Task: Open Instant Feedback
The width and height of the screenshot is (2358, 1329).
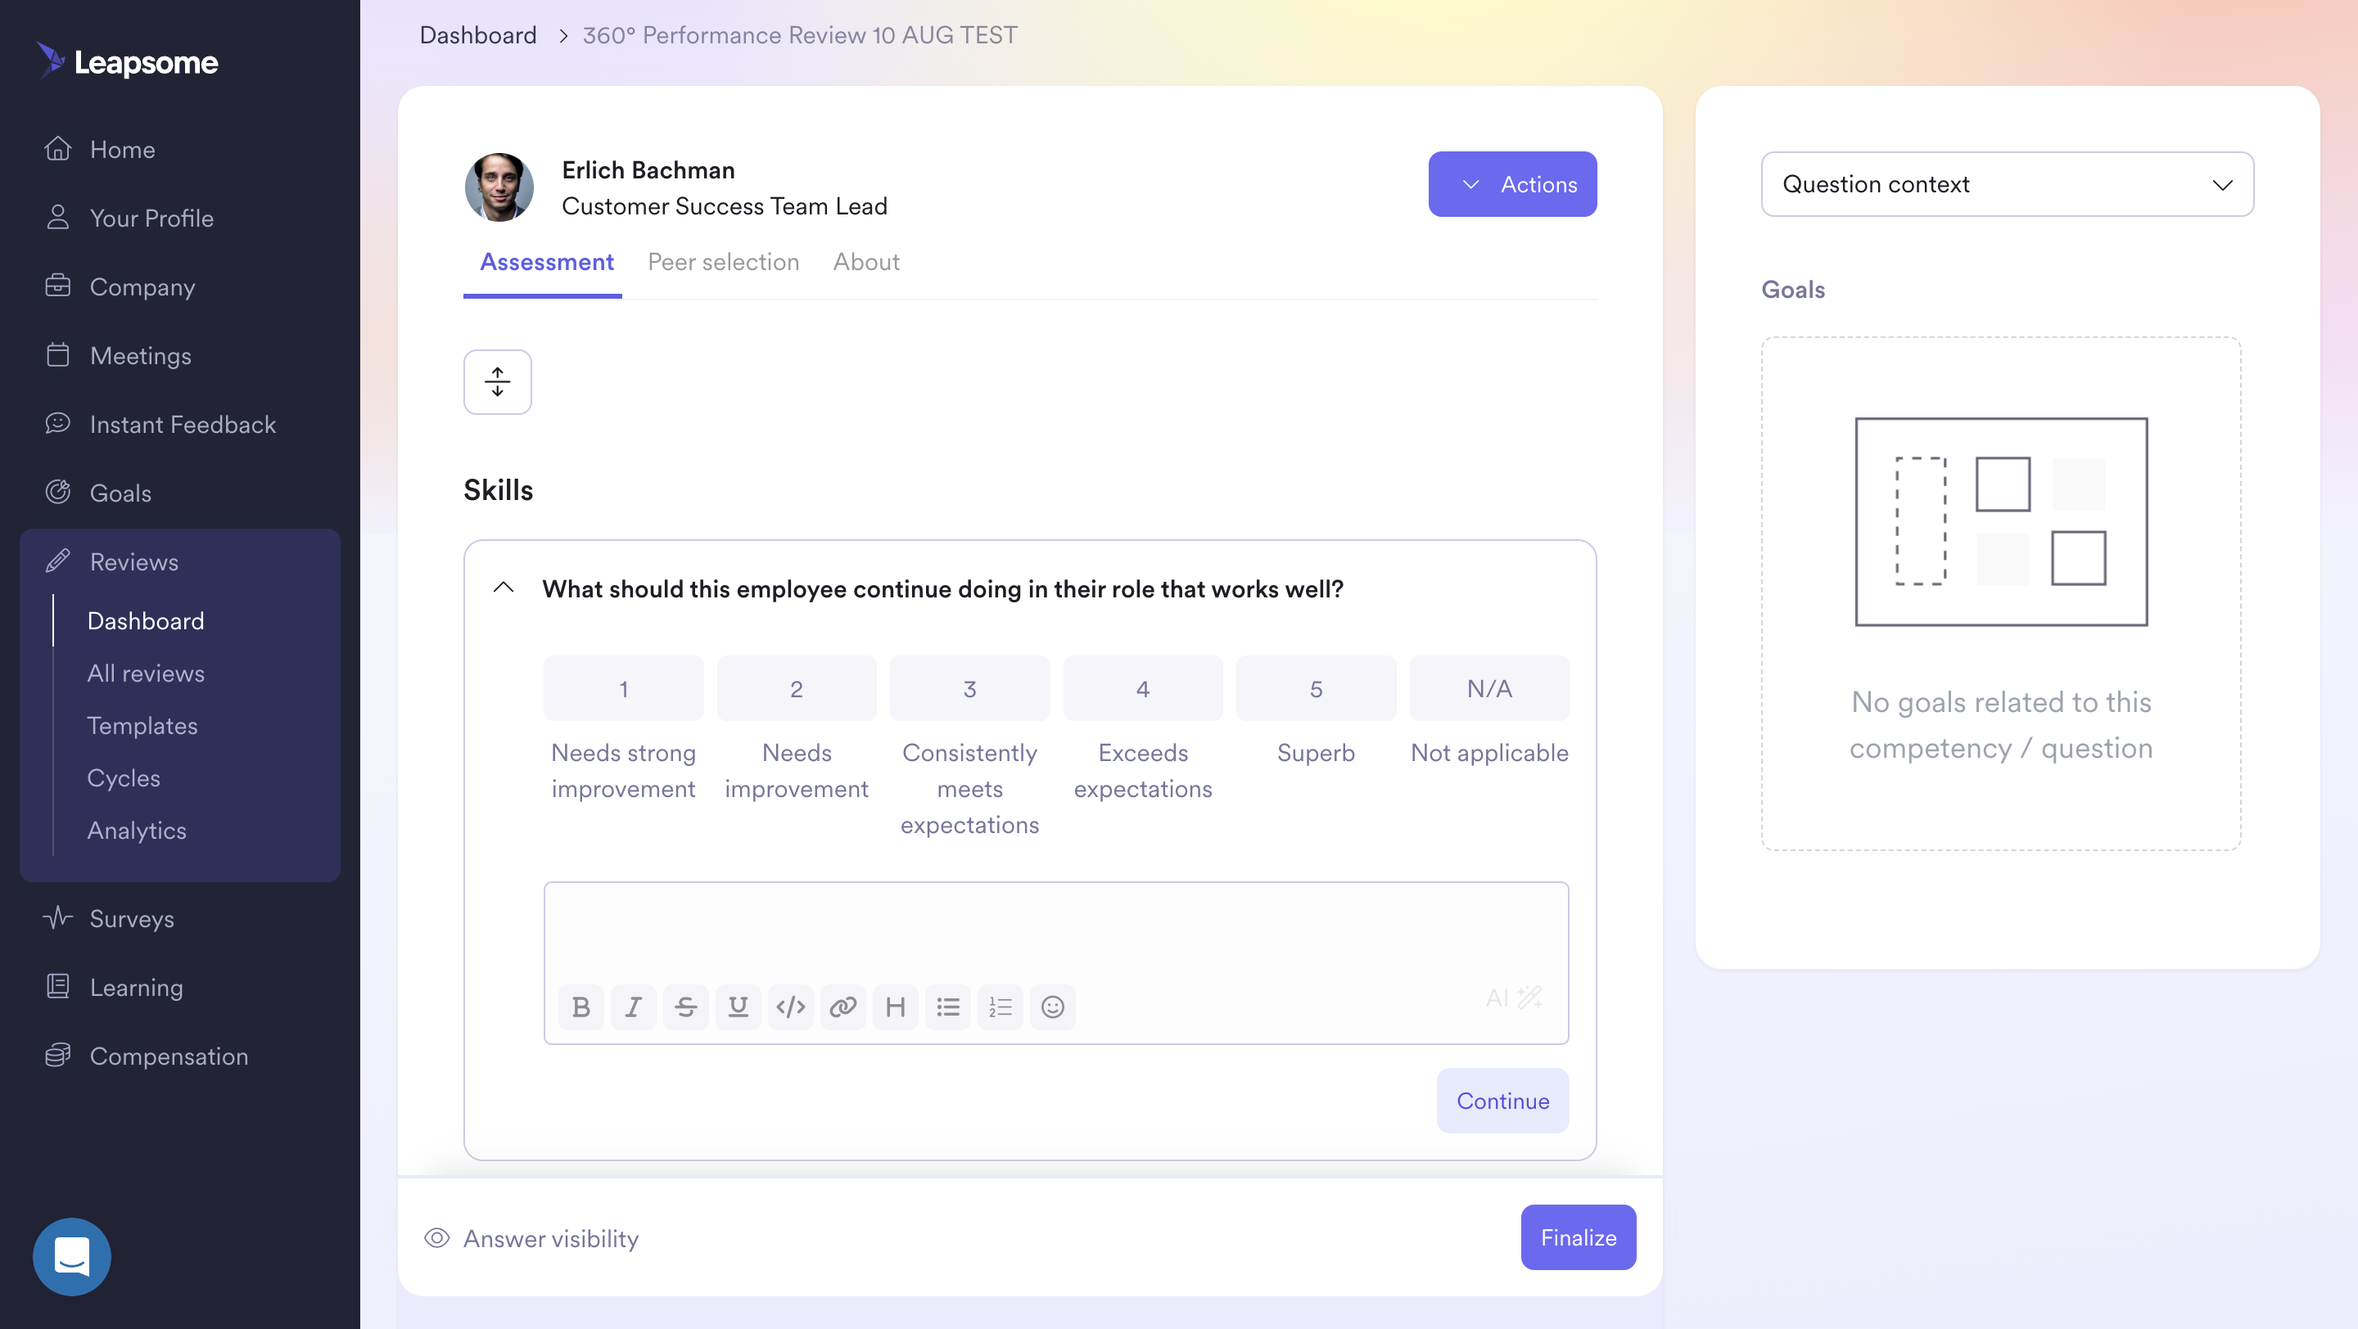Action: click(160, 423)
